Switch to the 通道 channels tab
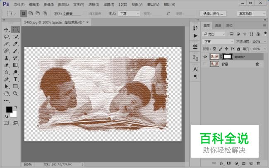 click(218, 25)
